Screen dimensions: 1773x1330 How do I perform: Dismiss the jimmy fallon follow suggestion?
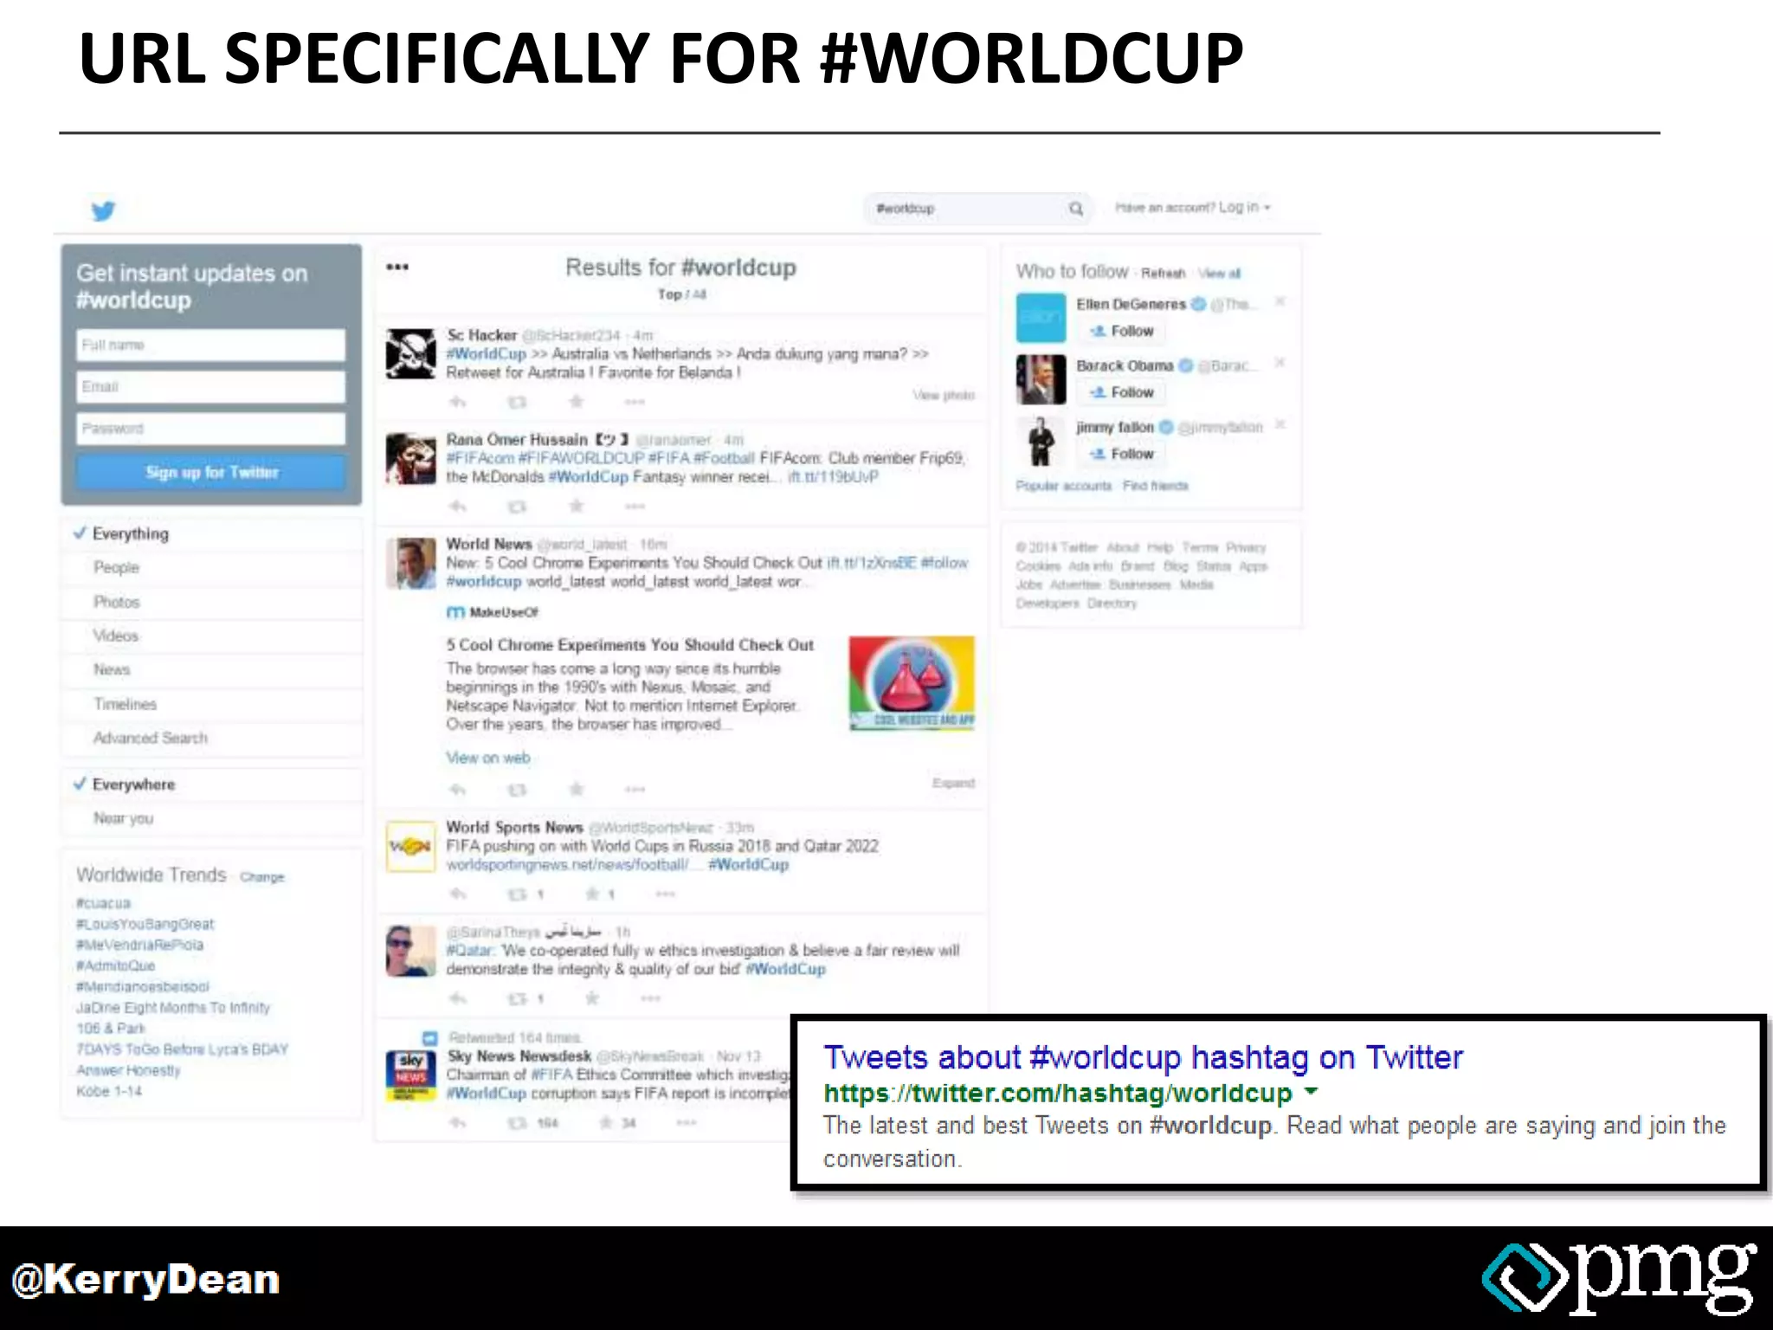1280,424
